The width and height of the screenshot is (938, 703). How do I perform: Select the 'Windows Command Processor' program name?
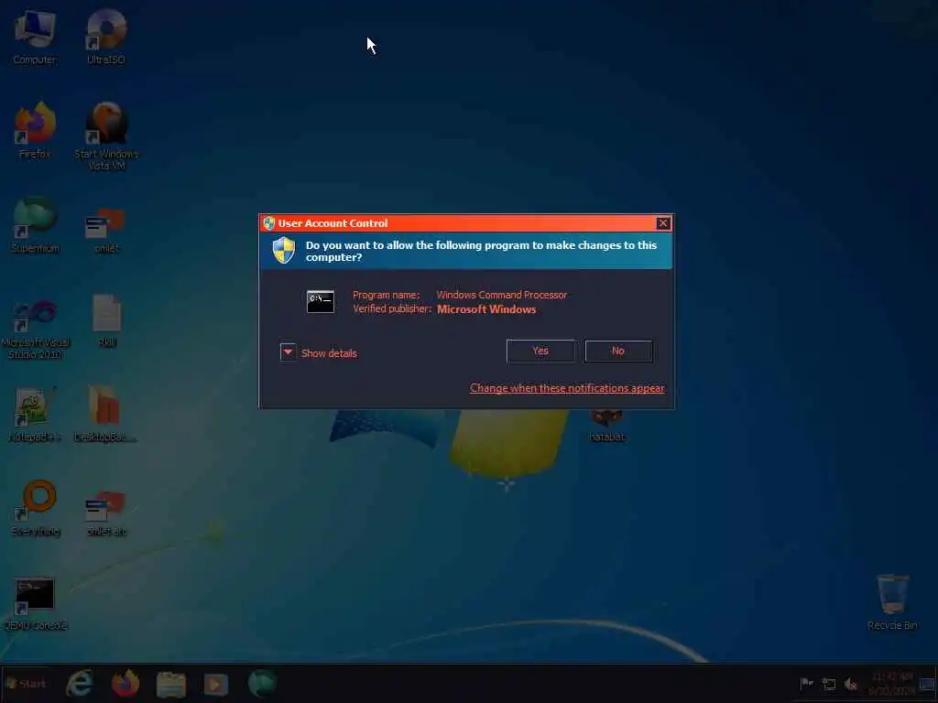click(501, 295)
